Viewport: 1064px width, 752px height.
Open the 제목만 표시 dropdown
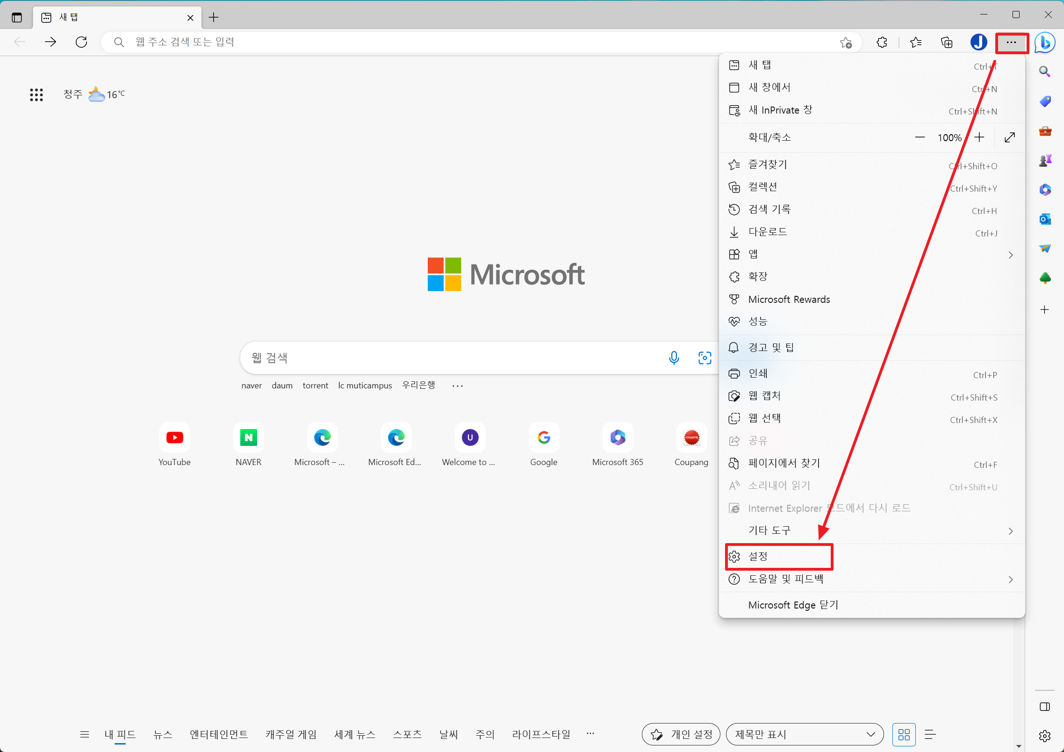click(805, 735)
